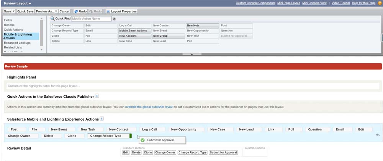Clear the Quick Find search field
This screenshot has height=161, width=383.
coord(114,19)
